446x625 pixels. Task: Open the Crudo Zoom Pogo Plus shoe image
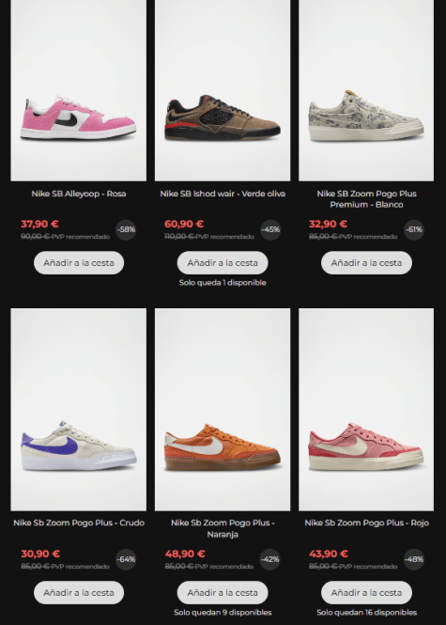(x=79, y=410)
